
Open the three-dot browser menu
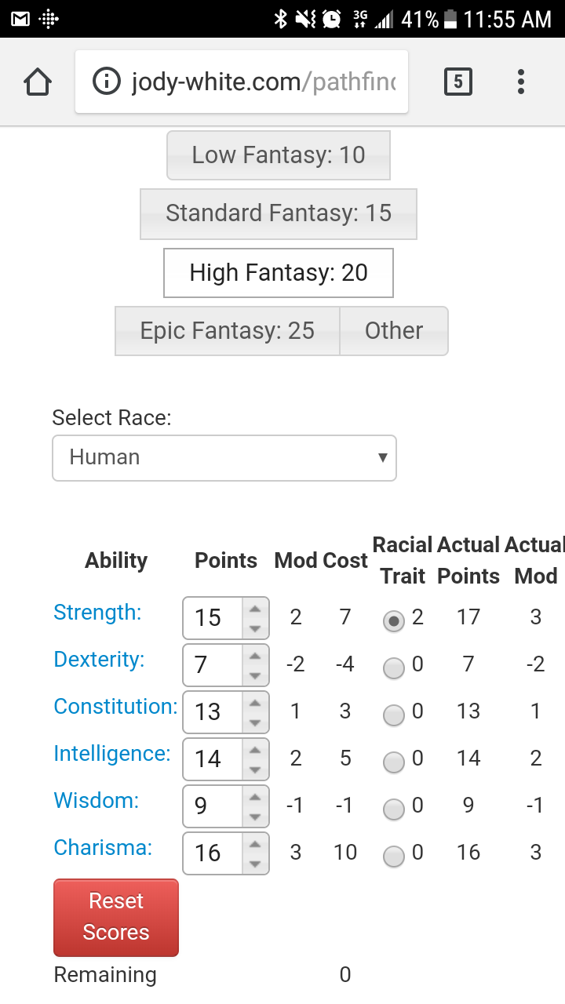point(521,82)
